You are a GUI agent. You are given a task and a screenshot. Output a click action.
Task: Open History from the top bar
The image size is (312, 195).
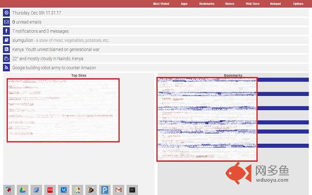(x=230, y=3)
